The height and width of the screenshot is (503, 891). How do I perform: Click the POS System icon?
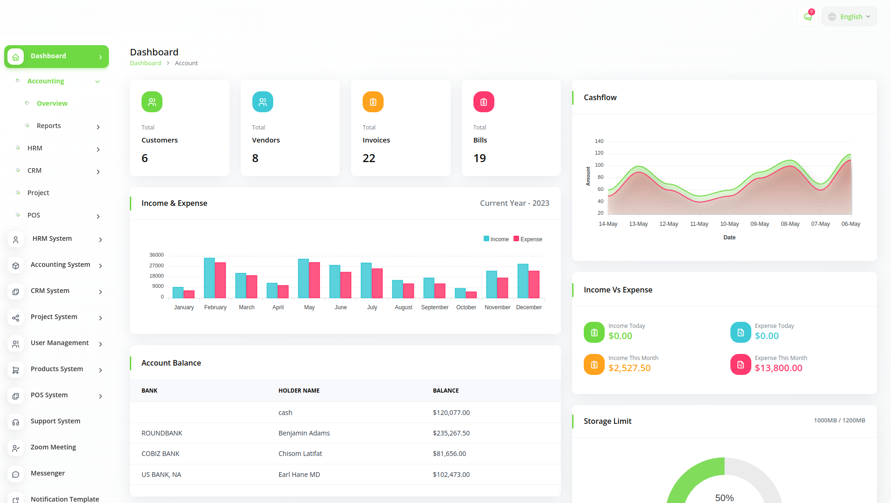(x=16, y=396)
